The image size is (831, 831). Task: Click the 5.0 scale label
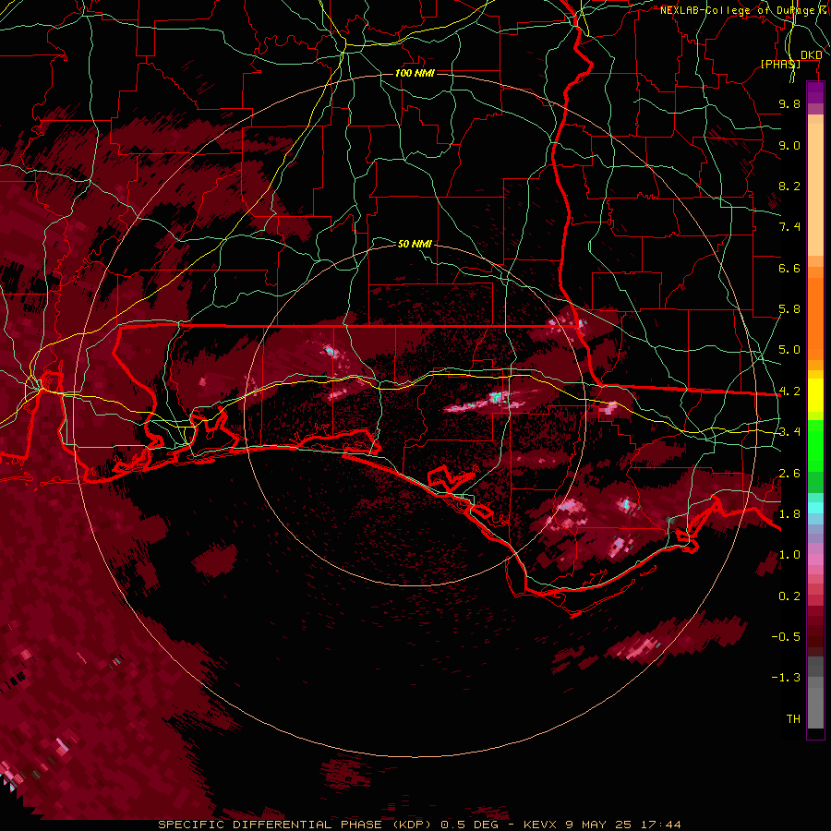pyautogui.click(x=789, y=350)
